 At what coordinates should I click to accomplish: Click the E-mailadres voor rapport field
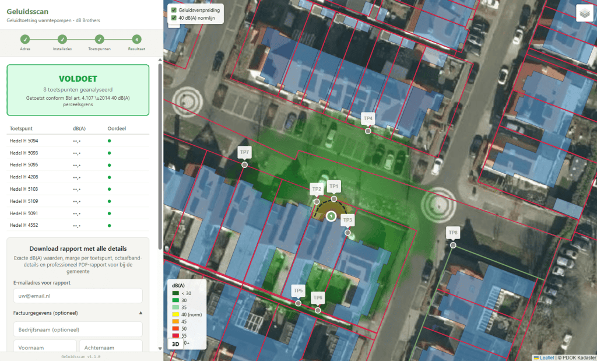tap(78, 296)
